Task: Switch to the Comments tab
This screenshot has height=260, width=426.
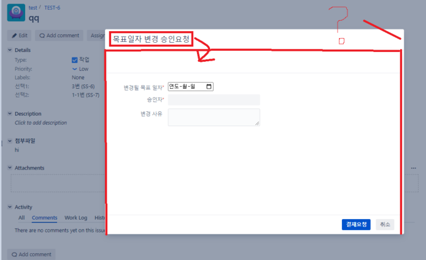Action: click(45, 218)
